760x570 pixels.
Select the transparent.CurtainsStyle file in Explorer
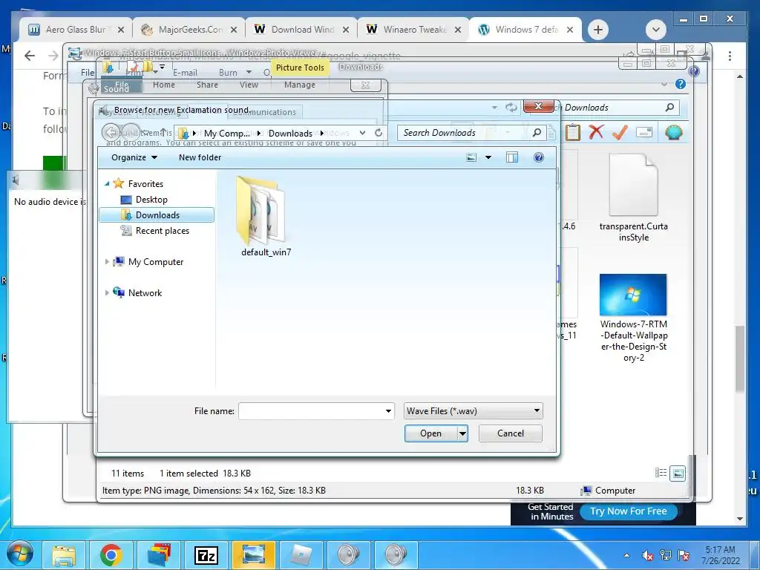tap(633, 198)
